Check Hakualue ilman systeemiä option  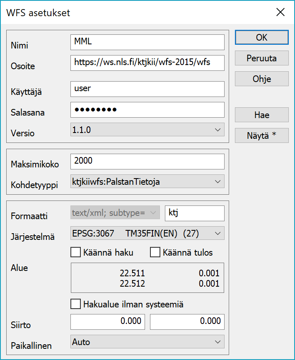(76, 304)
